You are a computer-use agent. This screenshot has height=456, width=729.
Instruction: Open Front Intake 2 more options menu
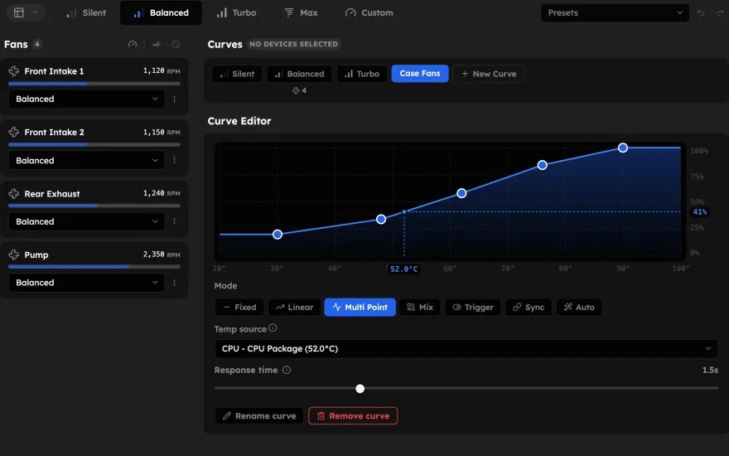point(174,161)
